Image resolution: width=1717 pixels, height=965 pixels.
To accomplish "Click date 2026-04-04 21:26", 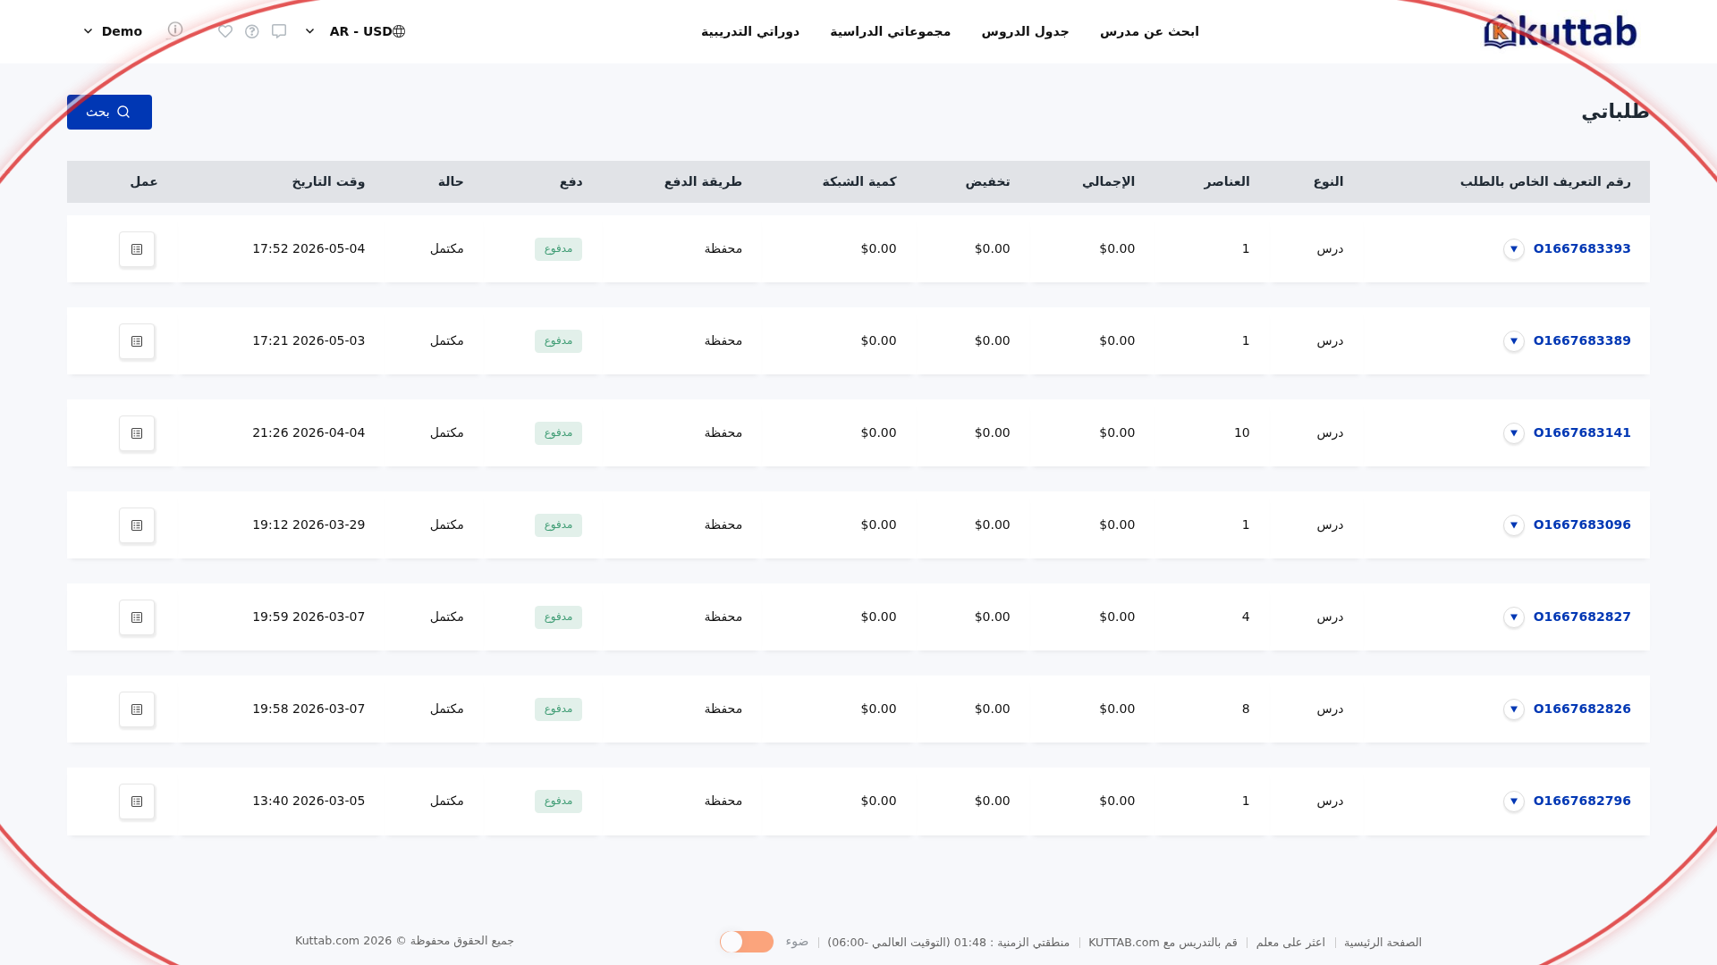I will [x=309, y=432].
